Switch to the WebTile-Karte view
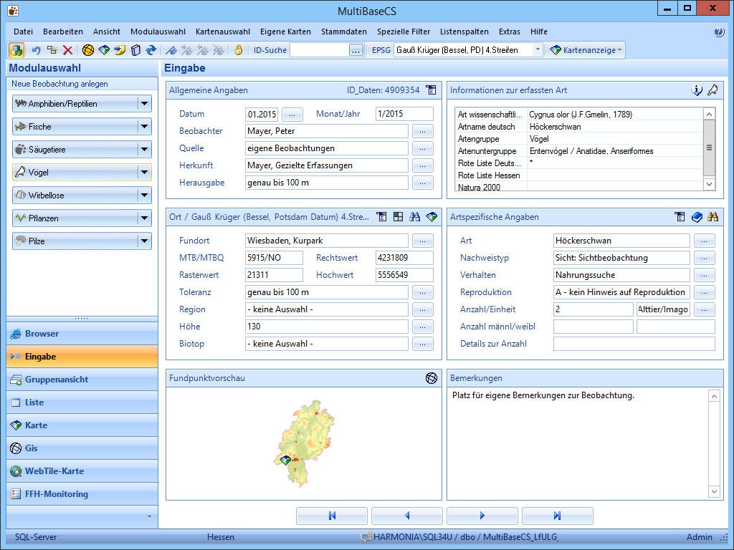The height and width of the screenshot is (550, 734). tap(82, 471)
